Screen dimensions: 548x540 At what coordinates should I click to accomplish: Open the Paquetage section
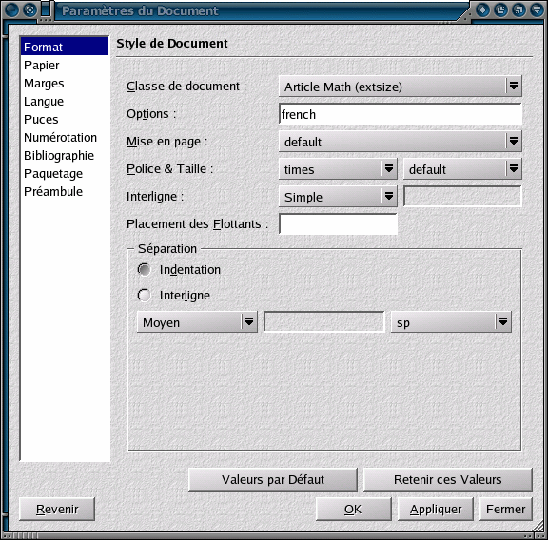[65, 174]
